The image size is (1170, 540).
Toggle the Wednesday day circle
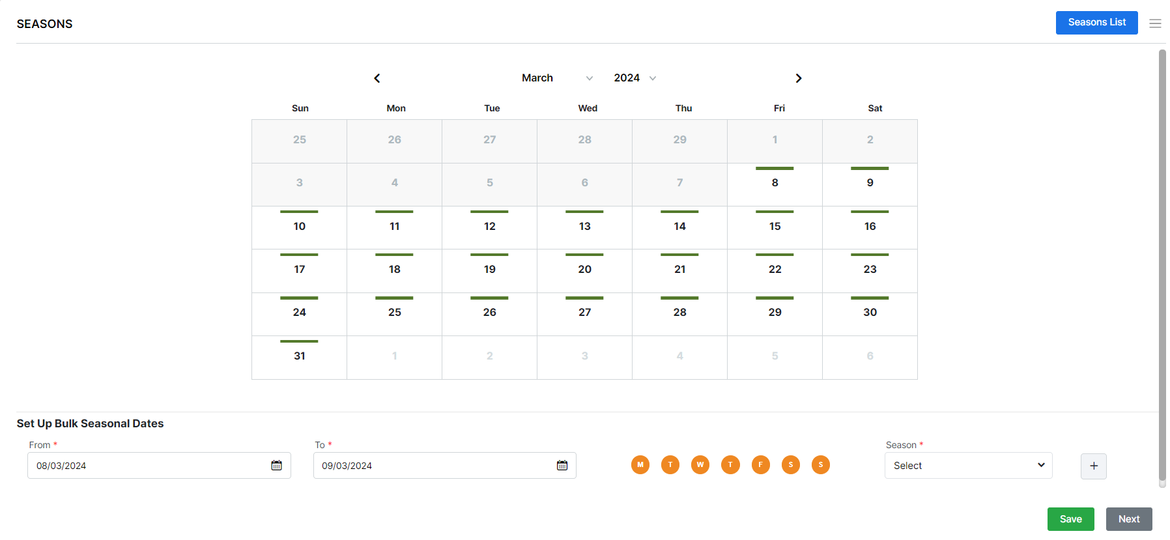point(700,464)
